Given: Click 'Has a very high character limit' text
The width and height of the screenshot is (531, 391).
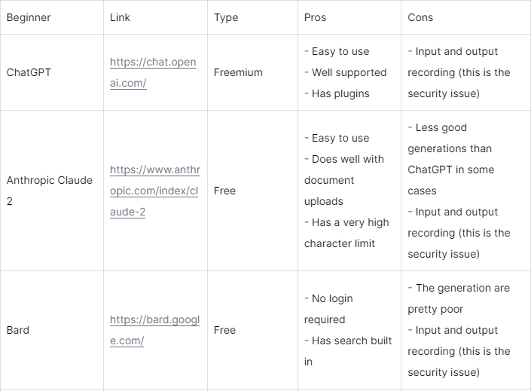Looking at the screenshot, I should (x=346, y=233).
